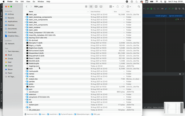
Task: Click the Share toolbar icon
Action: coord(118,6)
